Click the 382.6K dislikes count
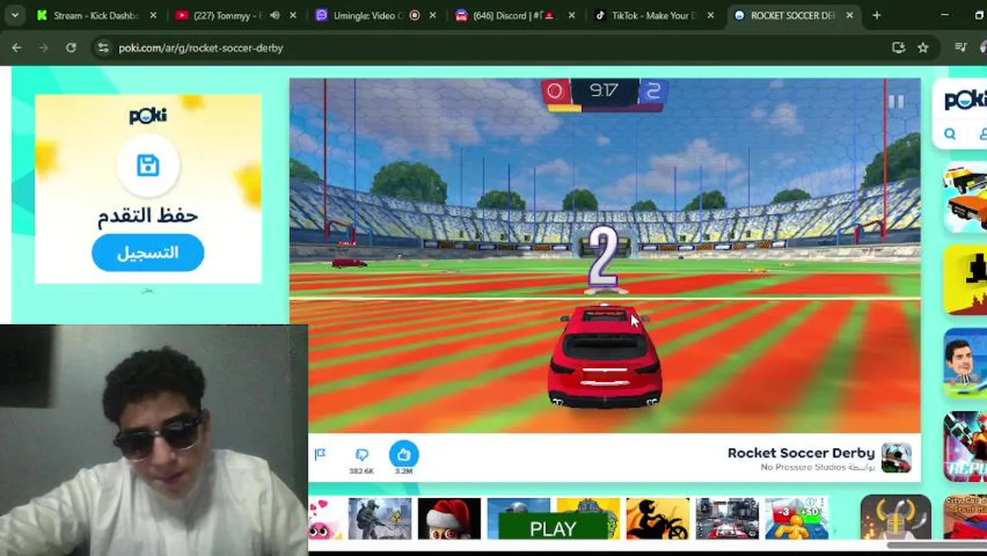 pos(361,471)
